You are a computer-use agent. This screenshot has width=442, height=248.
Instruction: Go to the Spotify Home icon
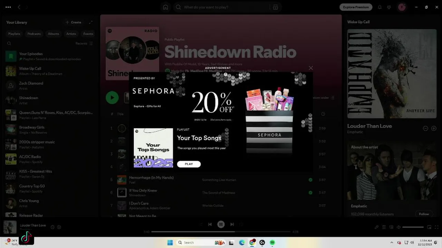click(166, 7)
